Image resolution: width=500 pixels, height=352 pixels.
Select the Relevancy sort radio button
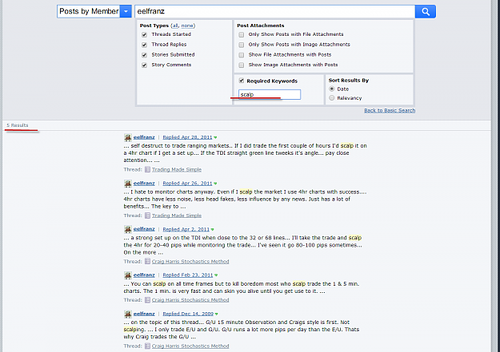(332, 97)
